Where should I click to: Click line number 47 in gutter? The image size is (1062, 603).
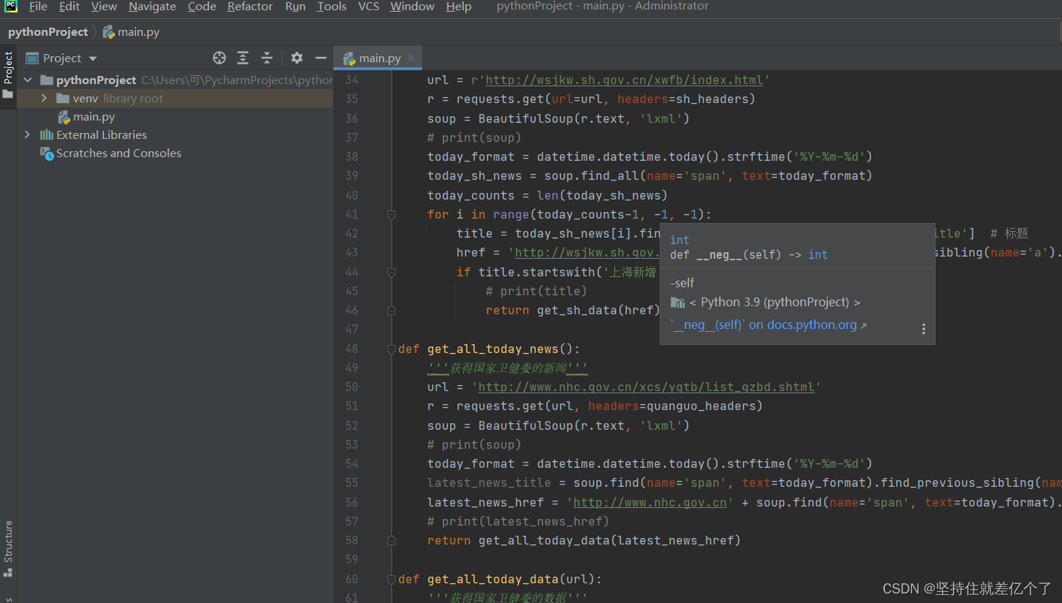tap(351, 329)
